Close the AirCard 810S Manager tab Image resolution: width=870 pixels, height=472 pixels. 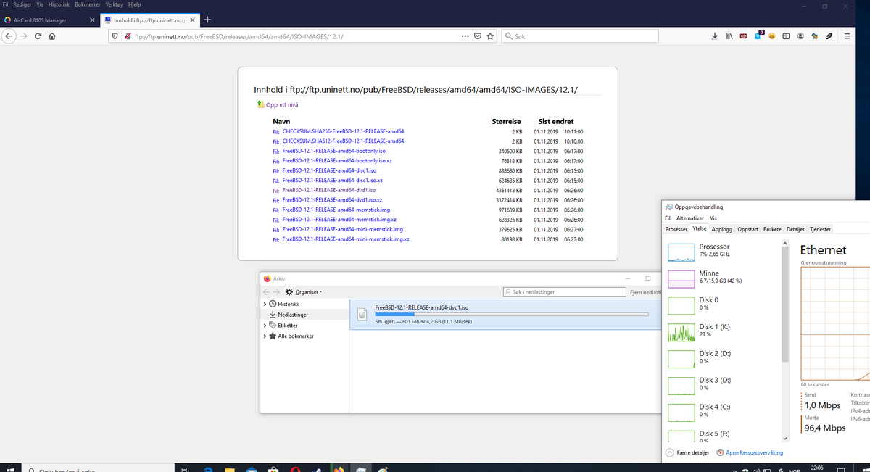tap(91, 20)
